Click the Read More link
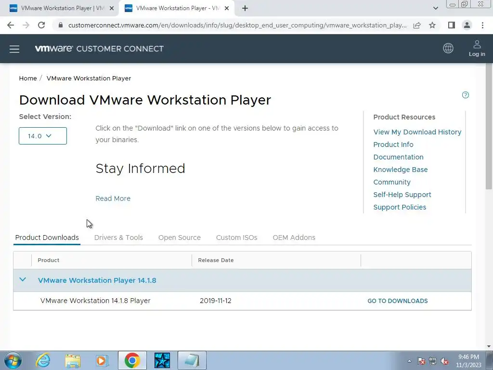This screenshot has width=493, height=370. [113, 198]
